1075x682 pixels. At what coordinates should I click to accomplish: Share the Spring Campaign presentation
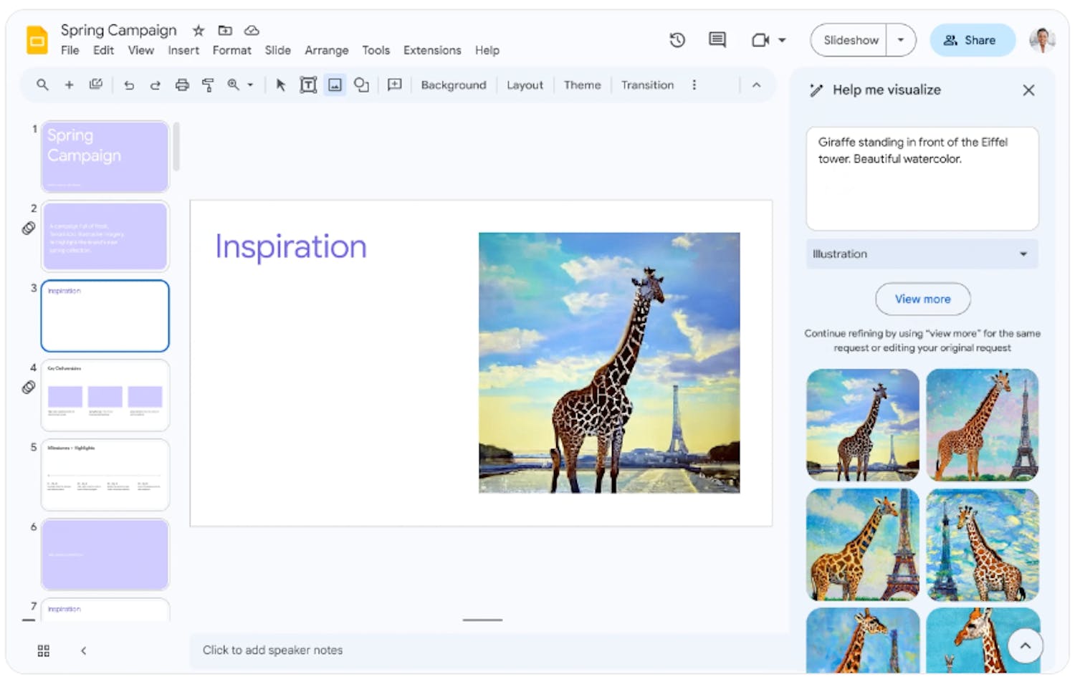973,40
